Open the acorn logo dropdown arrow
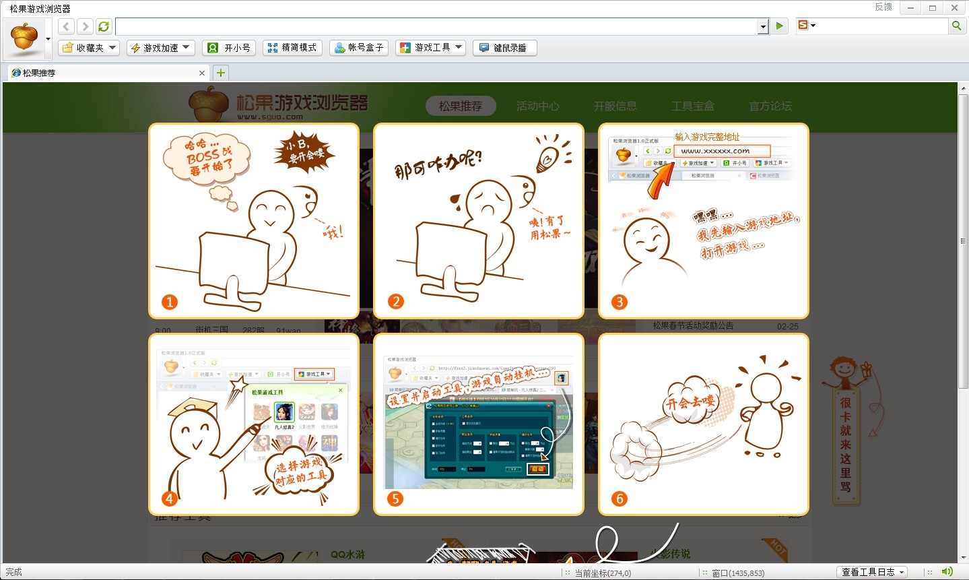This screenshot has width=969, height=580. click(48, 39)
